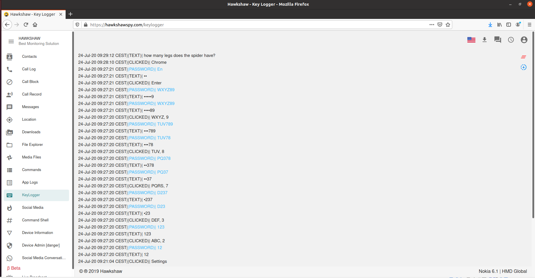Click the download icon in the header
Image resolution: width=535 pixels, height=278 pixels.
(x=485, y=40)
